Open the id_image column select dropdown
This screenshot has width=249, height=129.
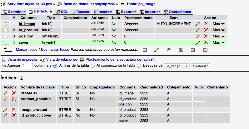pyautogui.click(x=177, y=66)
